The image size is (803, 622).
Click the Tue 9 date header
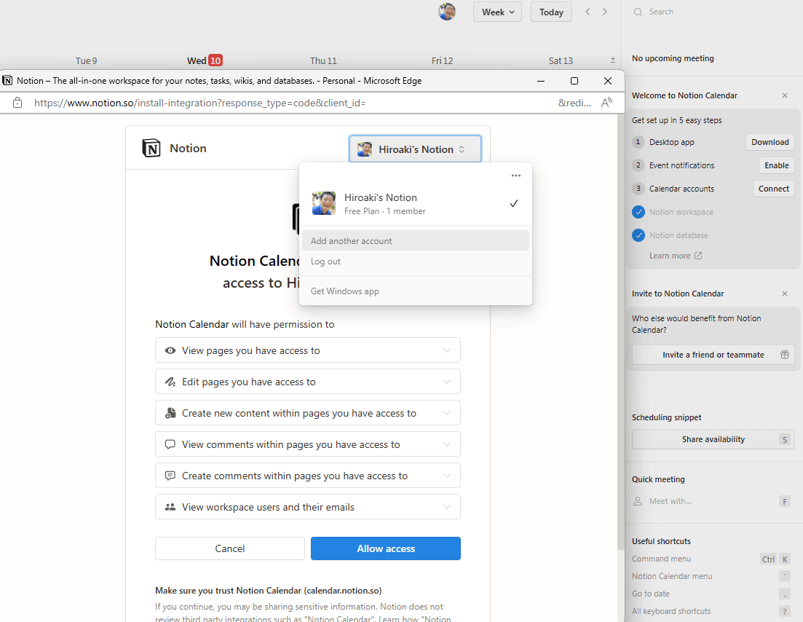pyautogui.click(x=86, y=60)
